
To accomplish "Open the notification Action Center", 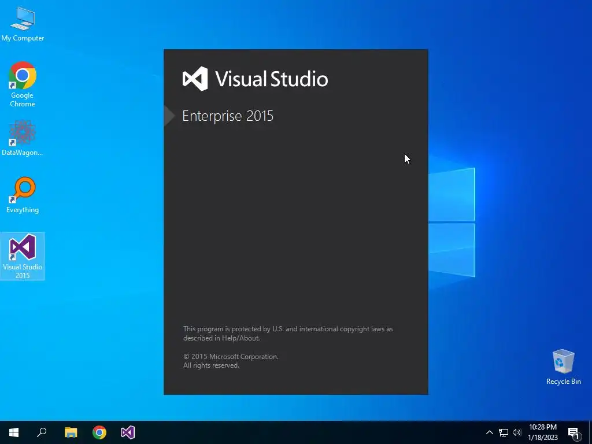I will [x=574, y=433].
